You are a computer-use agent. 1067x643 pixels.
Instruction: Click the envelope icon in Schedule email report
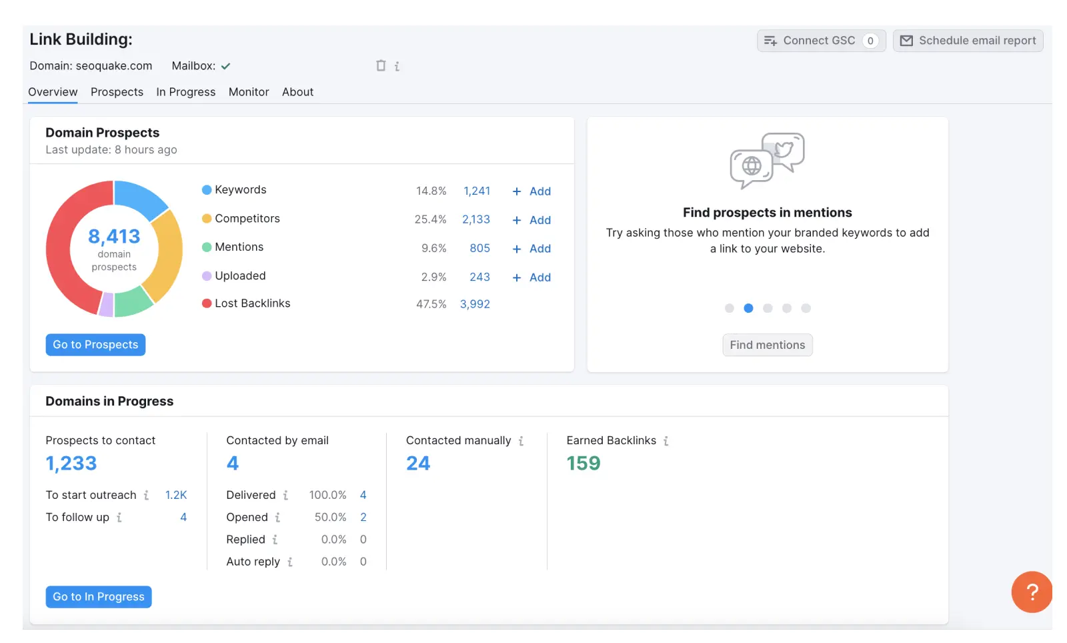click(906, 40)
